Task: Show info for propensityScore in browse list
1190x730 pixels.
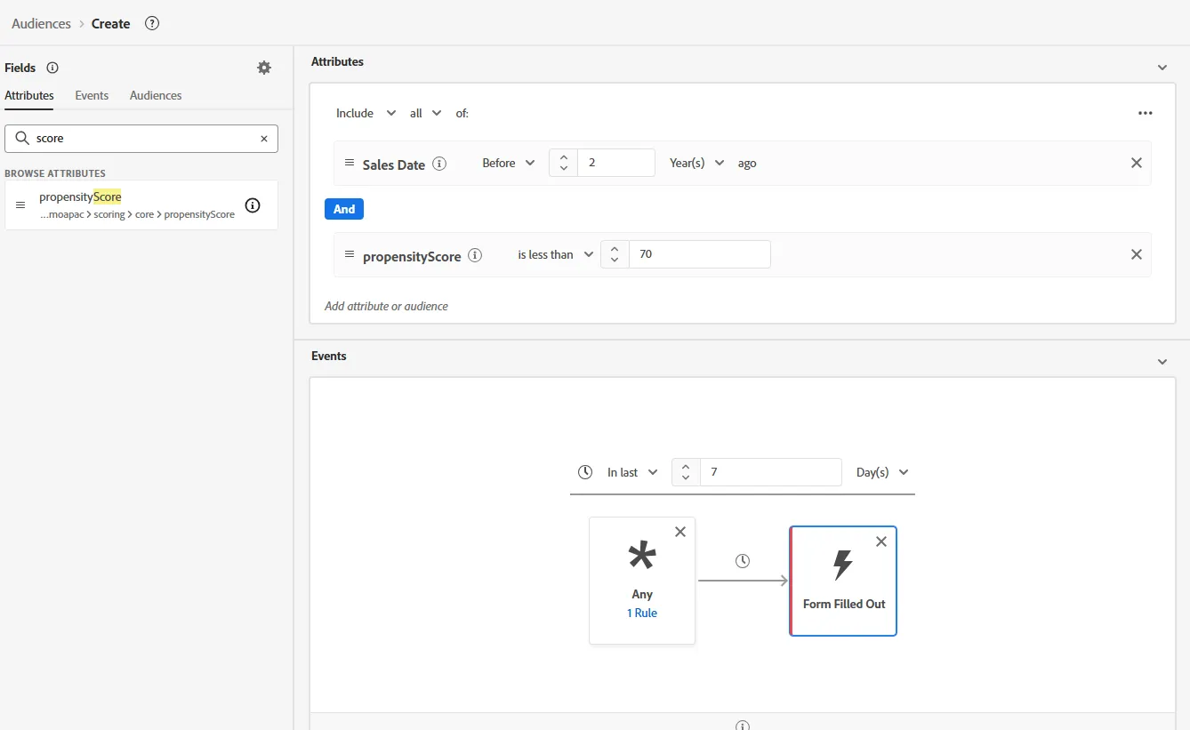Action: (x=253, y=205)
